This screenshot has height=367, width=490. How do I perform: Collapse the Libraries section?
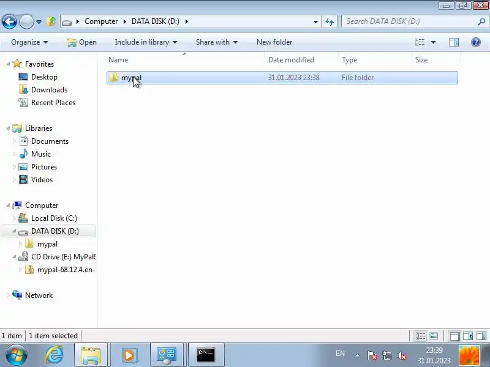pyautogui.click(x=8, y=128)
